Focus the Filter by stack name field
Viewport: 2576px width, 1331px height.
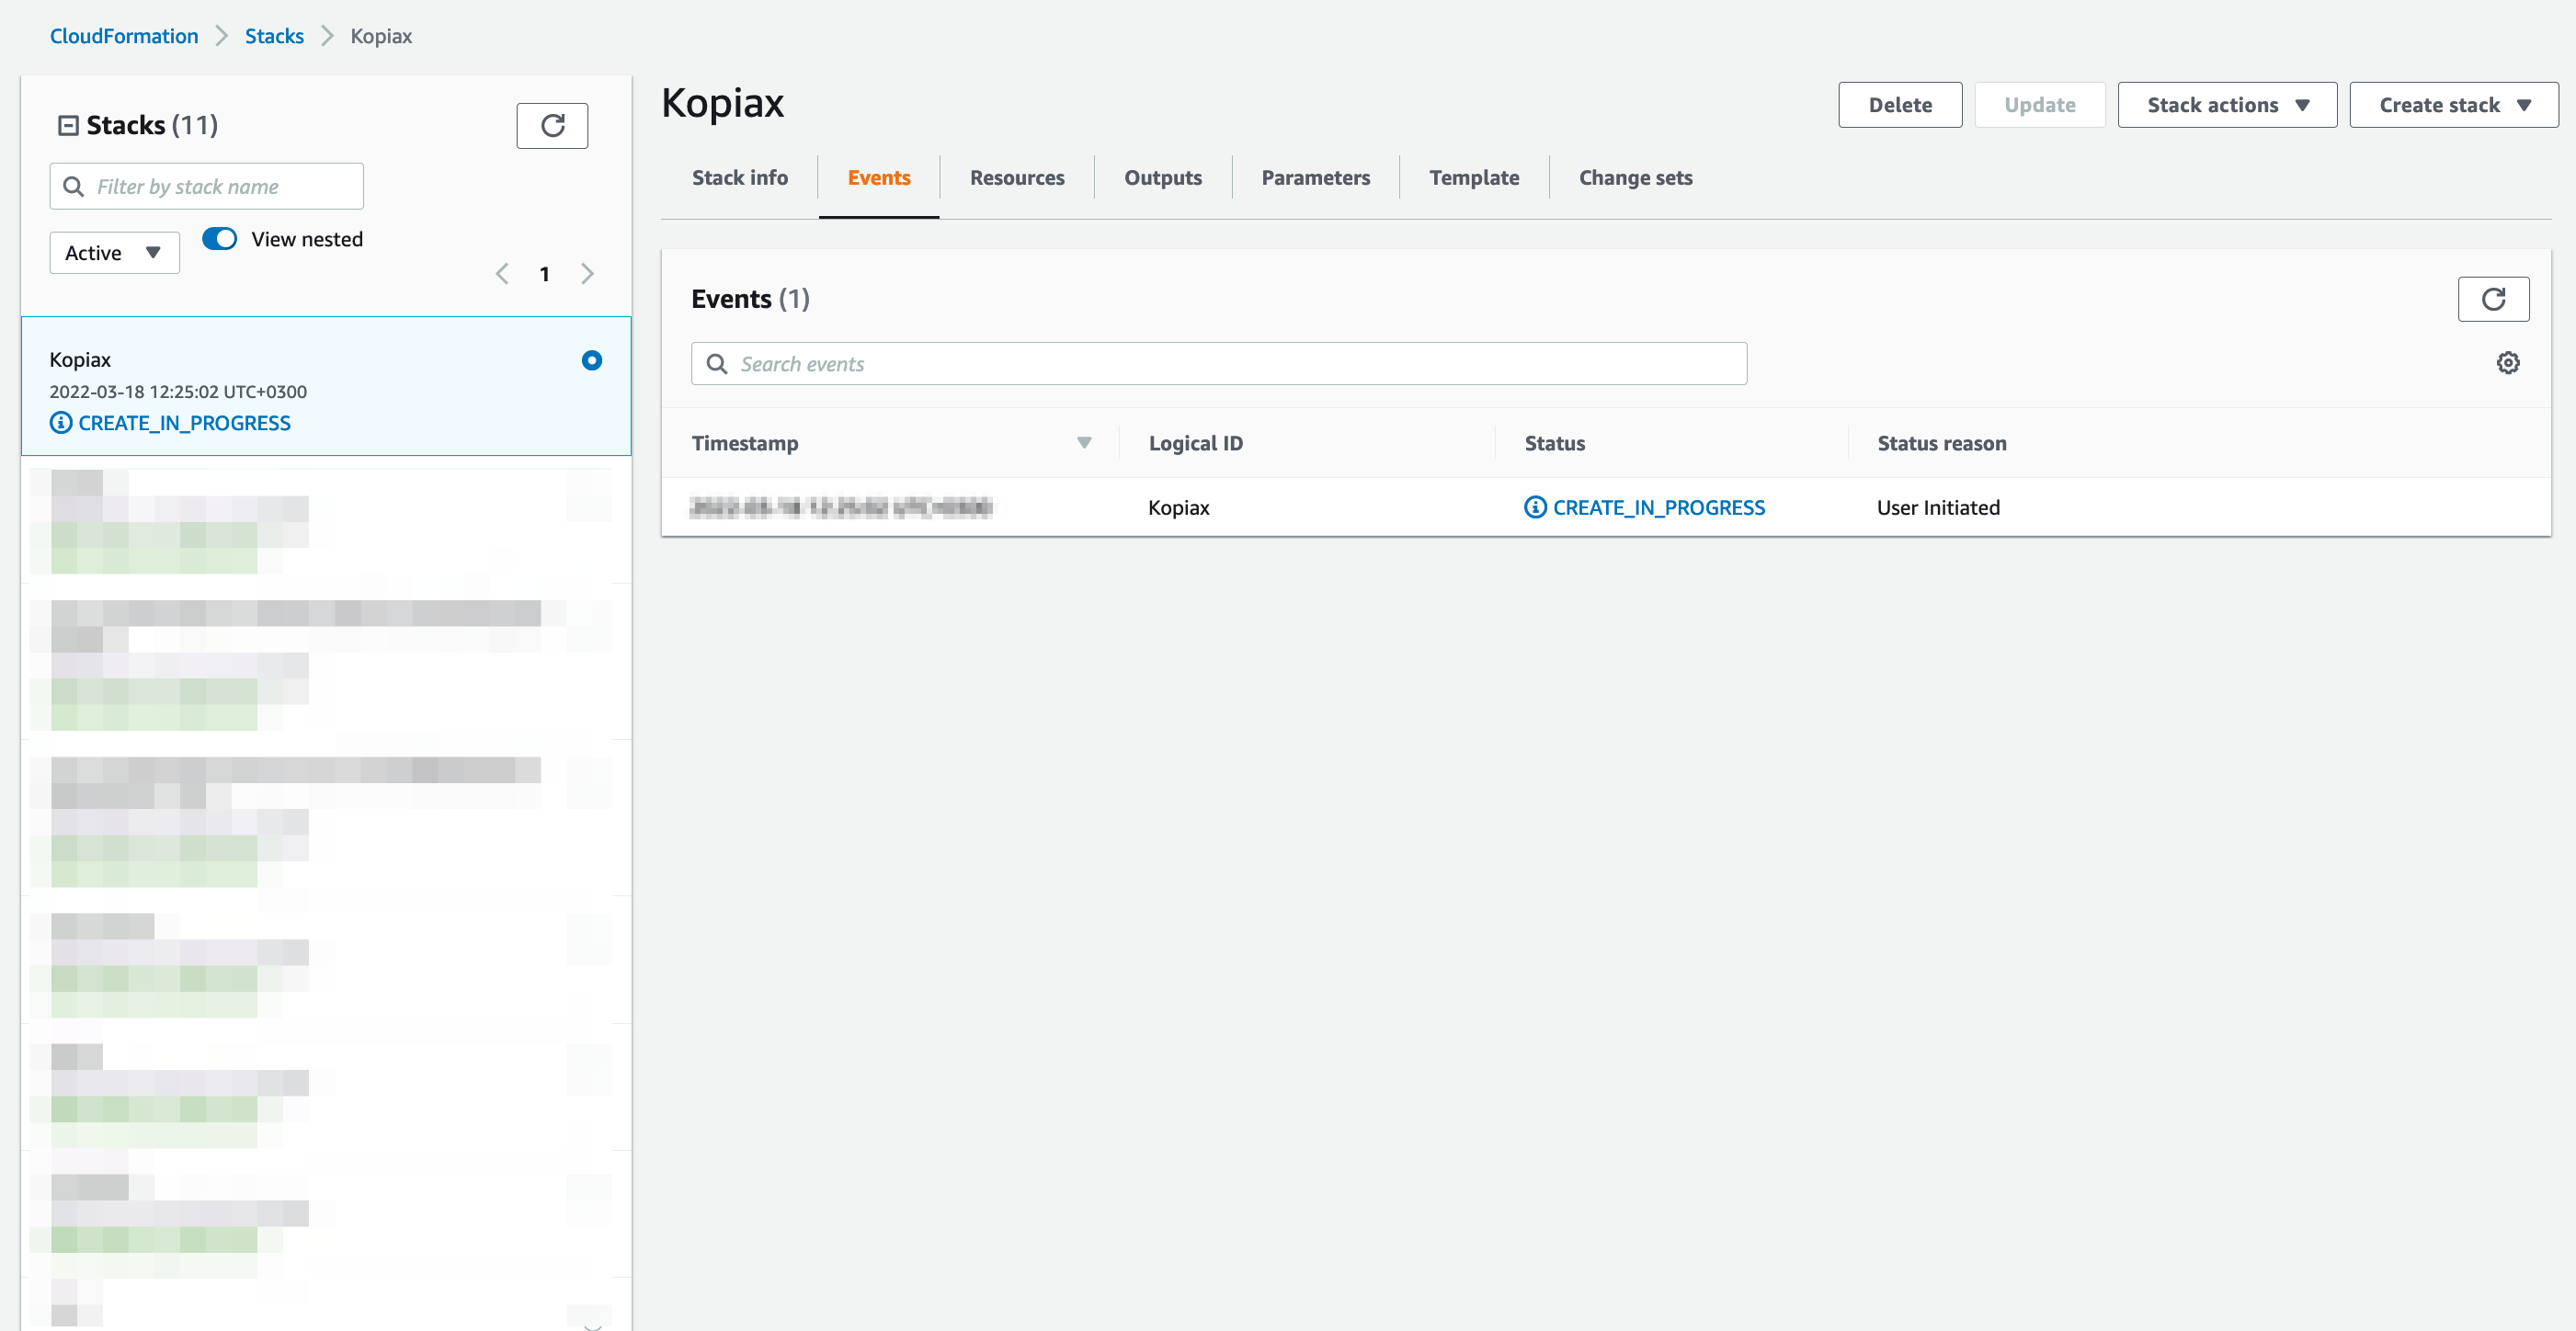207,187
